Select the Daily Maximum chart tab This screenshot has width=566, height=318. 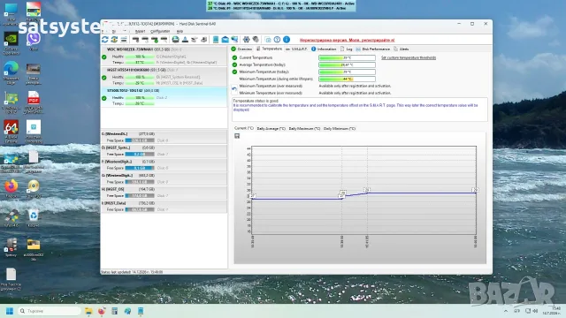304,128
